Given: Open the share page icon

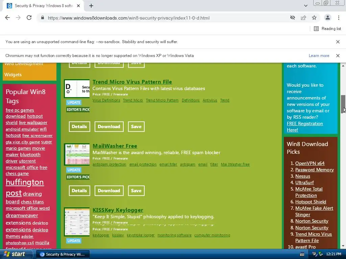Looking at the screenshot, I should pos(303,18).
